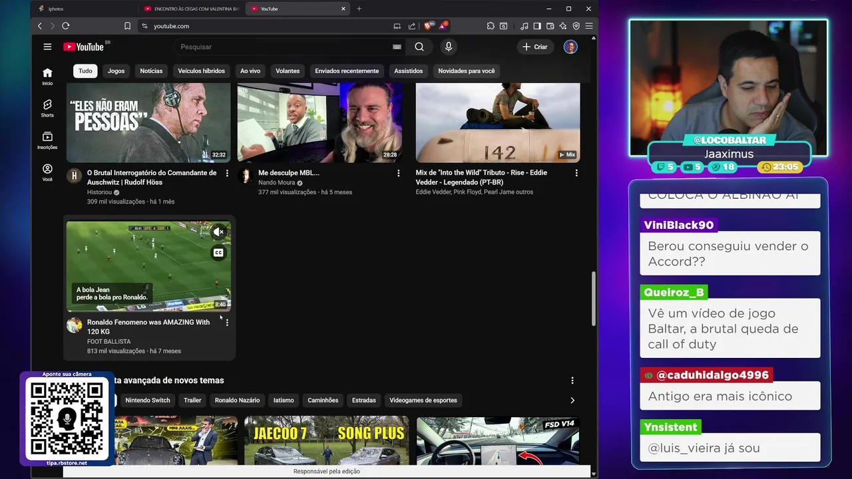Open options for the novos temas section

tap(572, 381)
